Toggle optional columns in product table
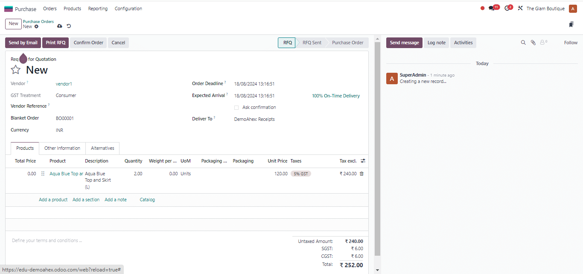The width and height of the screenshot is (583, 274). [x=363, y=161]
